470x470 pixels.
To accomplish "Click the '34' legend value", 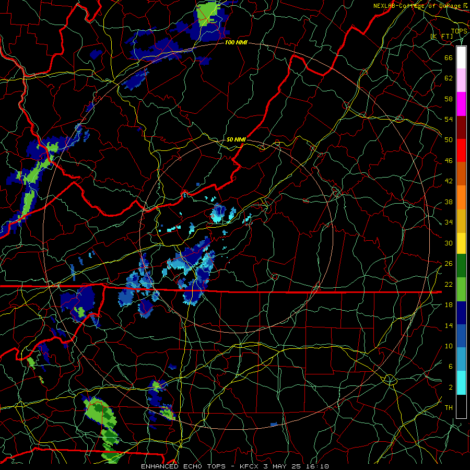I will click(449, 222).
